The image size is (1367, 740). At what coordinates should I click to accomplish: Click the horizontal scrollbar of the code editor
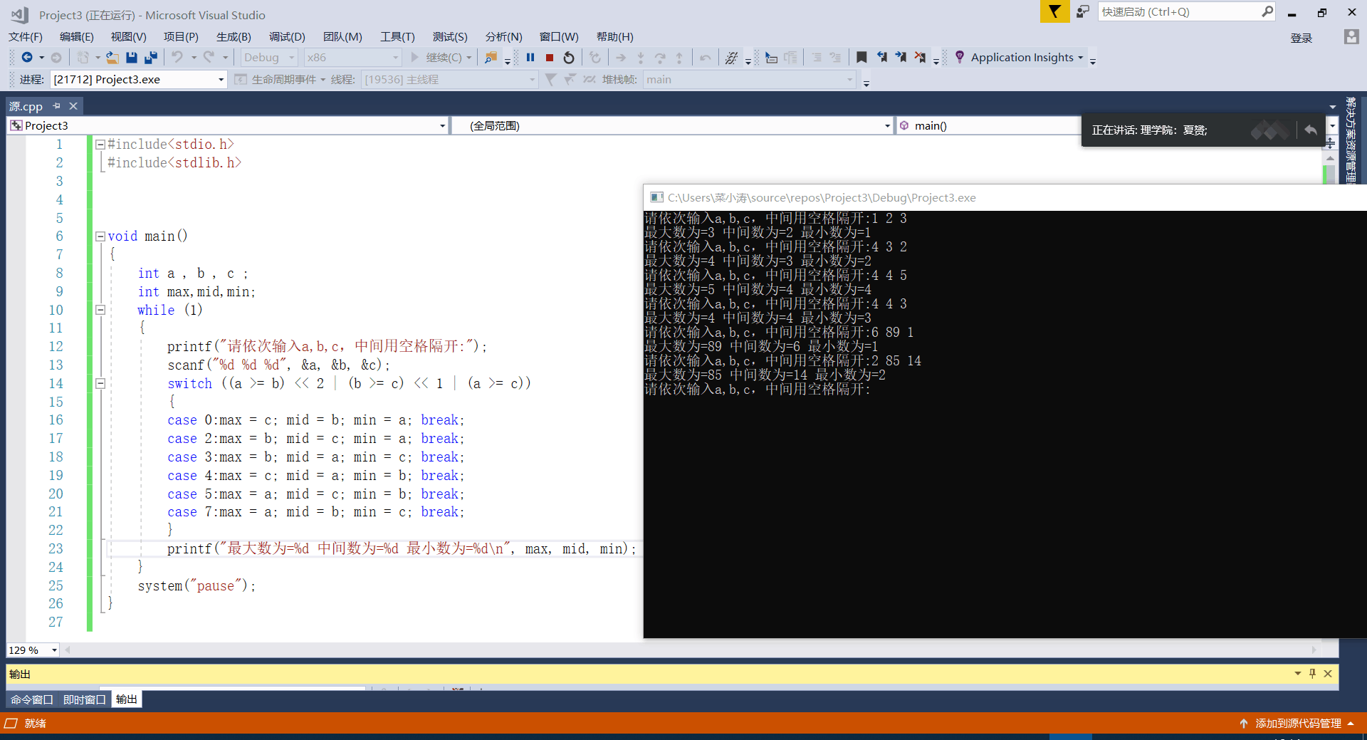click(x=691, y=650)
